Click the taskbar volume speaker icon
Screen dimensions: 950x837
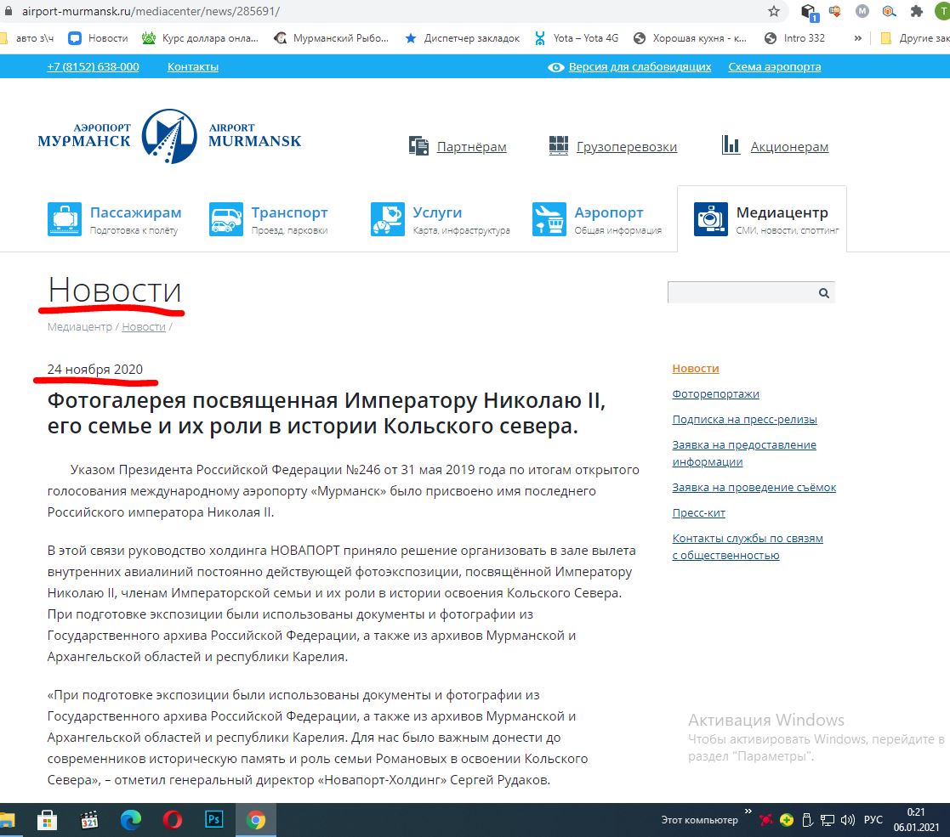[847, 820]
